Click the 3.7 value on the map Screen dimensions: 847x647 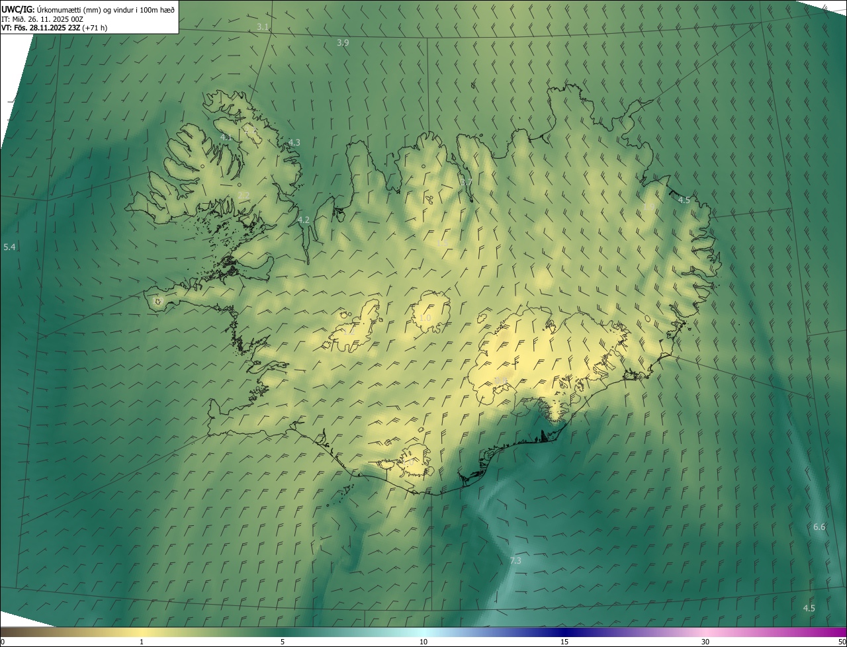tap(467, 183)
